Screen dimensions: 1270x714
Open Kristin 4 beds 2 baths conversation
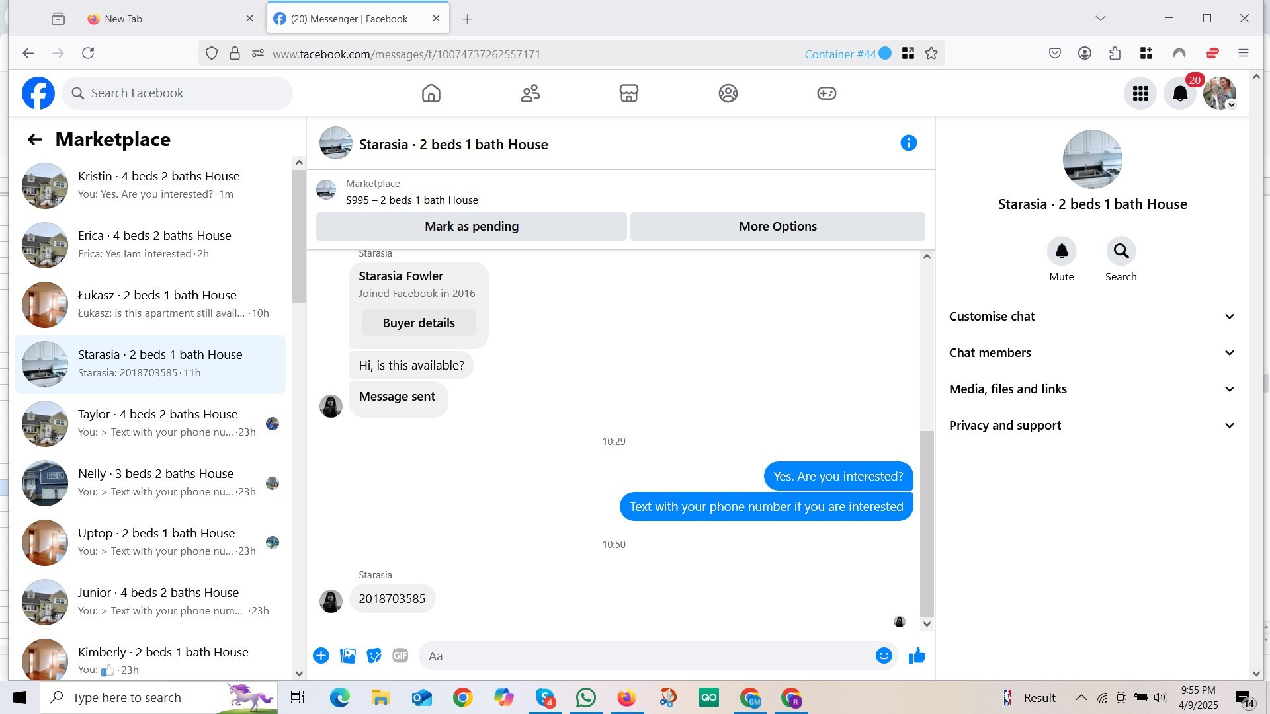[151, 186]
